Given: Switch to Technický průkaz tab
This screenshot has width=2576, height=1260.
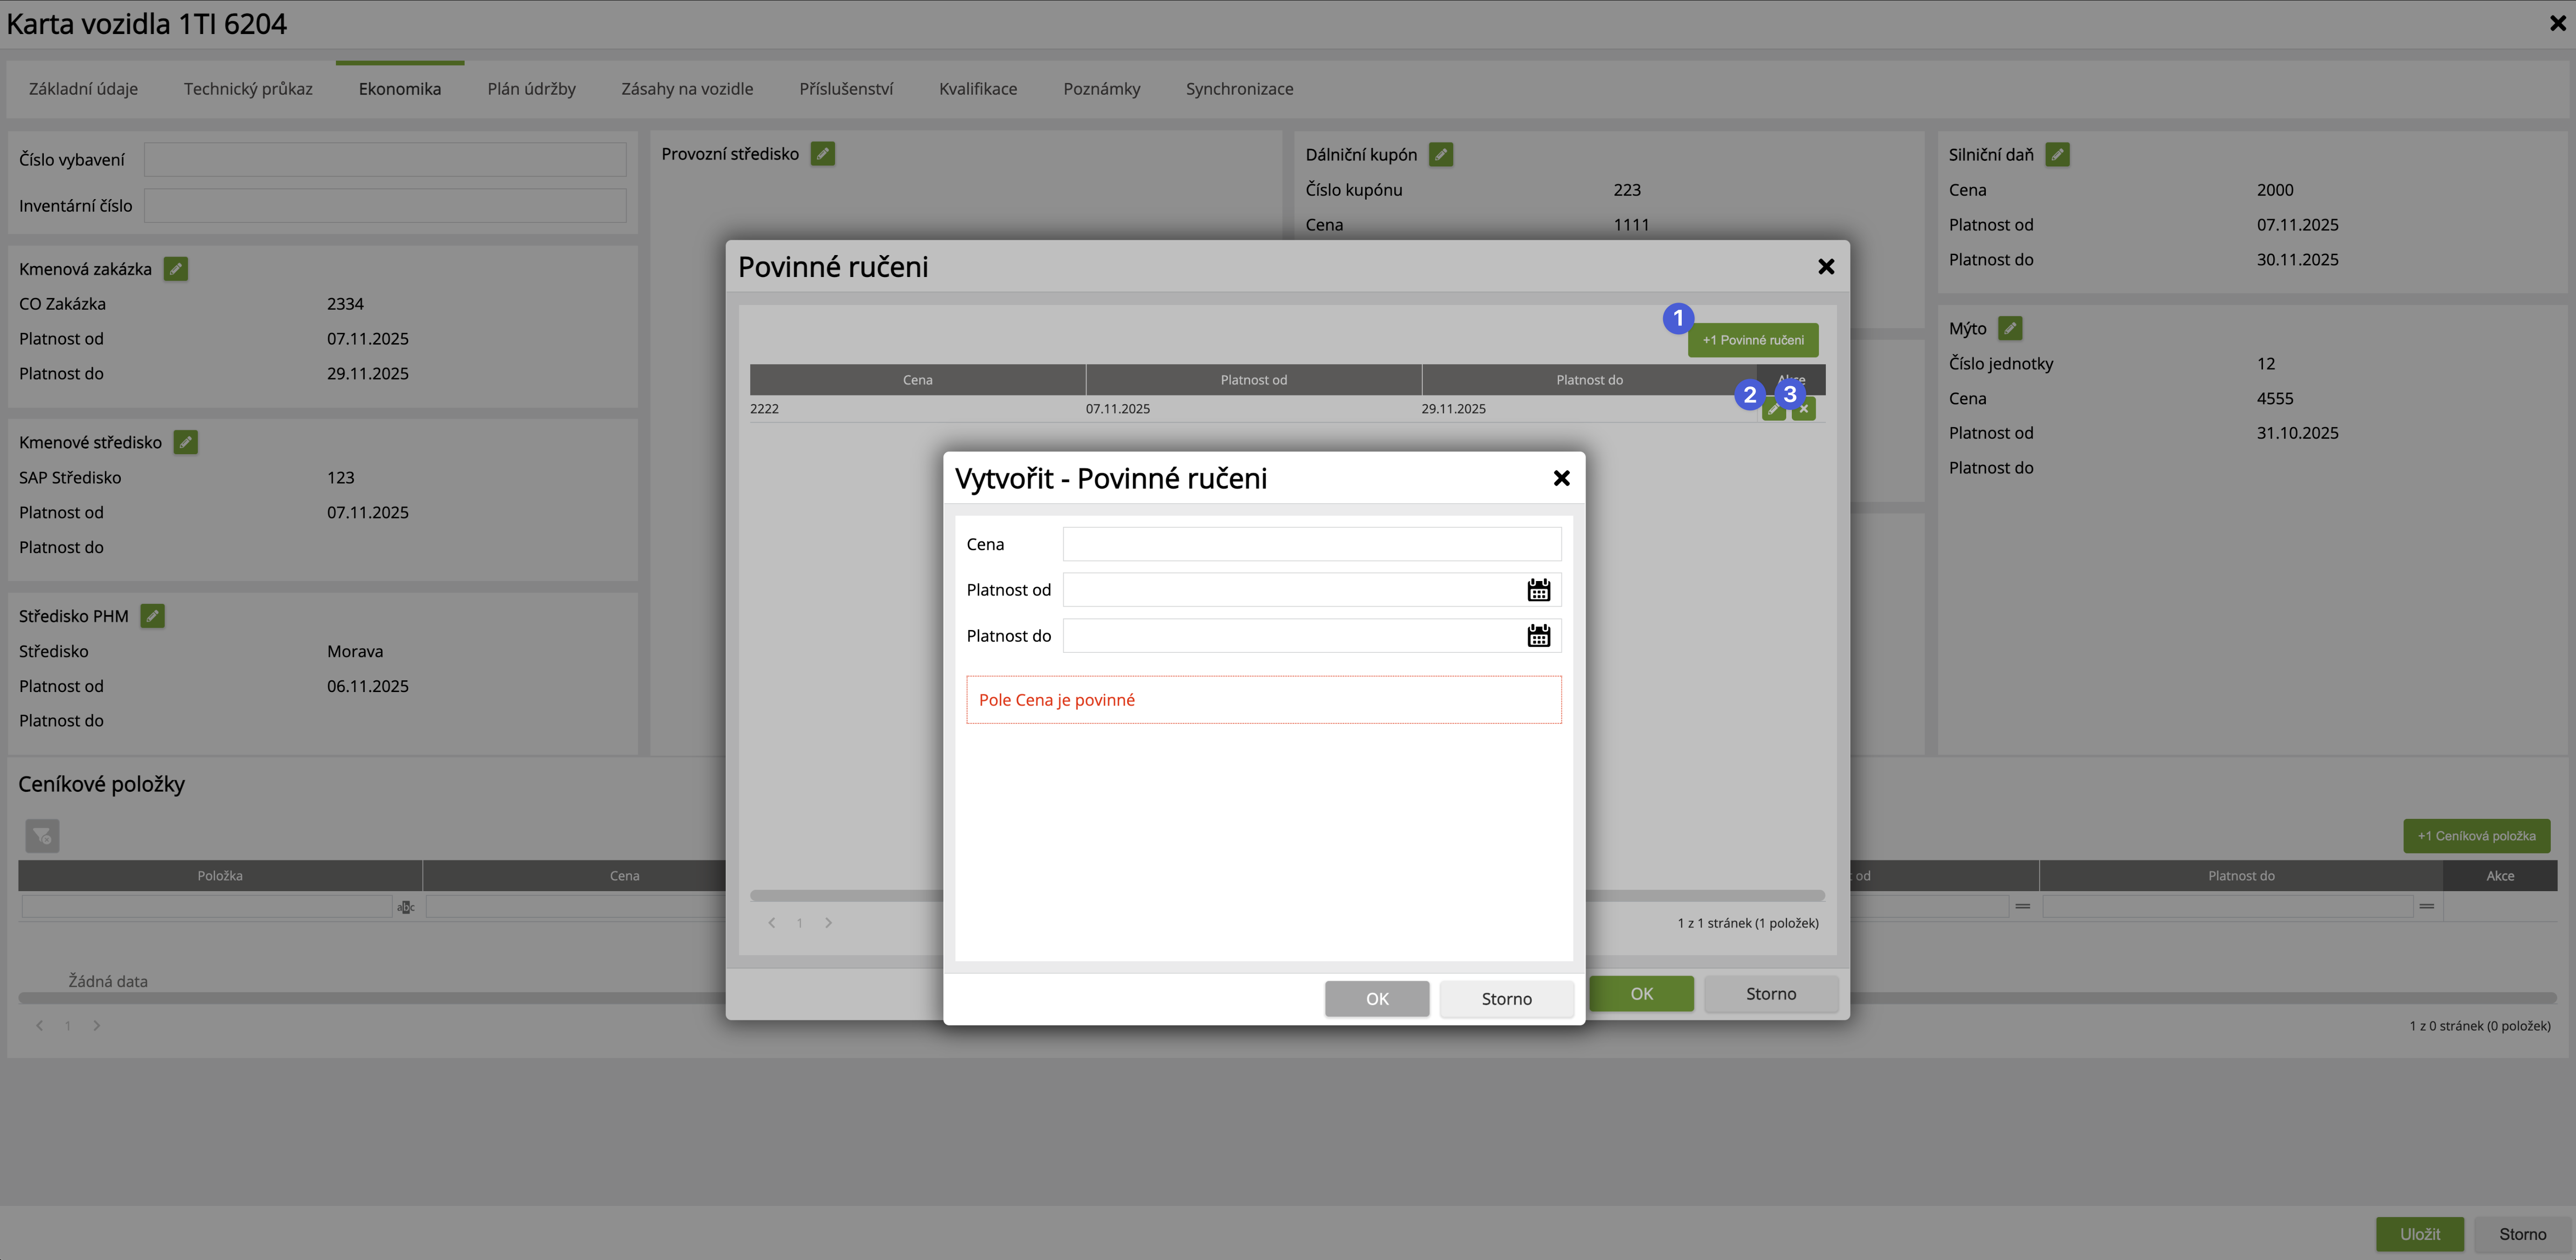Looking at the screenshot, I should click(248, 89).
